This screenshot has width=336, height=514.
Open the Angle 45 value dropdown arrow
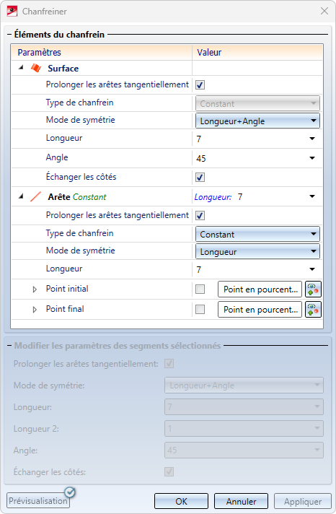point(312,158)
